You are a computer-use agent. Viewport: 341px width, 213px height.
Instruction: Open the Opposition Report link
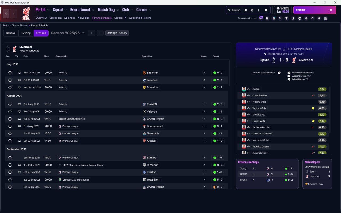(x=140, y=18)
